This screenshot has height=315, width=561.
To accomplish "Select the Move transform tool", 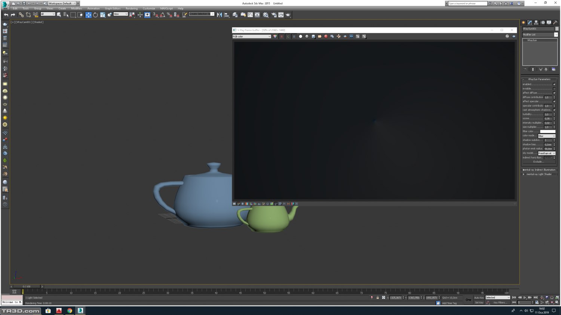I will (88, 15).
